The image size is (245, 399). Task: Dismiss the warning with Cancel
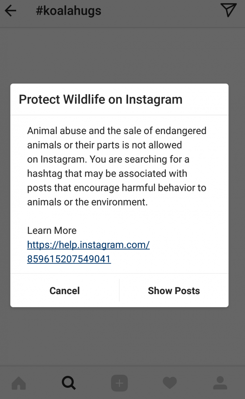(x=65, y=291)
